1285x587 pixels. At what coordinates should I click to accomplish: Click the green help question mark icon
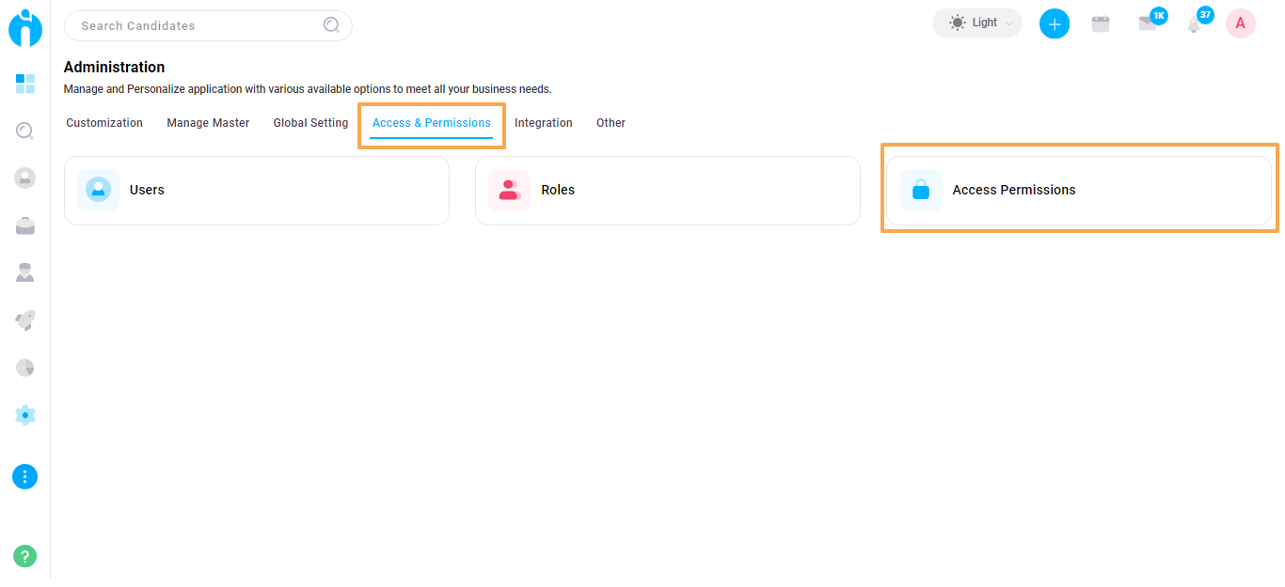coord(25,556)
